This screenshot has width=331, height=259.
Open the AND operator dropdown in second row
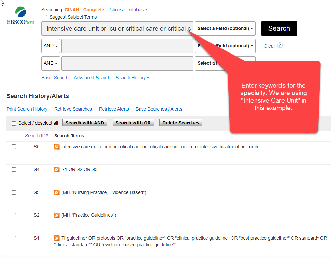51,46
